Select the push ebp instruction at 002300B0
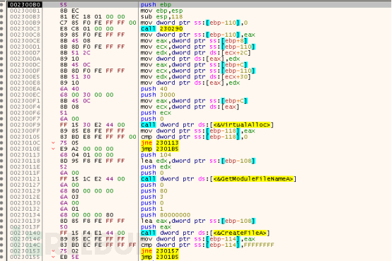The width and height of the screenshot is (392, 261). pos(156,4)
